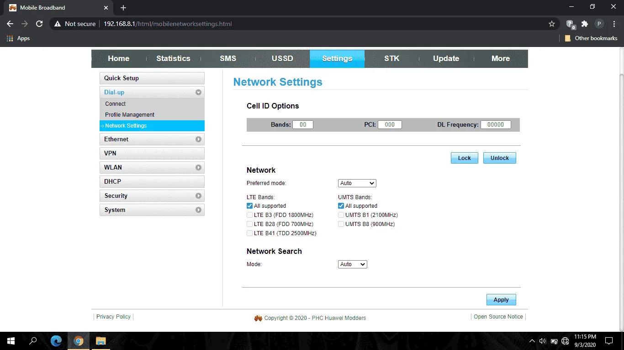Check the LTE B41 (TDD 2500MHz) box
Image resolution: width=624 pixels, height=350 pixels.
(249, 233)
